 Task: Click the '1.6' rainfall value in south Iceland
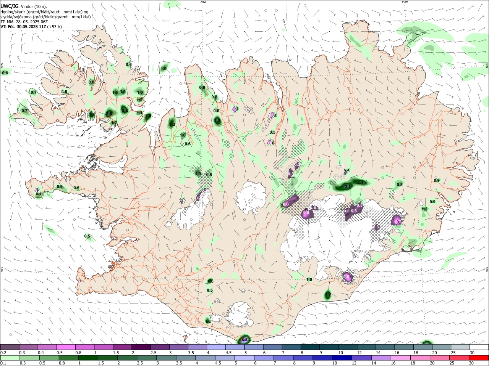point(210,281)
